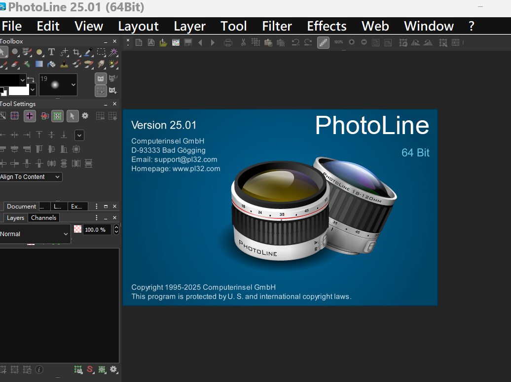Open the foreground color dropdown arrow
This screenshot has width=511, height=382.
[x=23, y=80]
